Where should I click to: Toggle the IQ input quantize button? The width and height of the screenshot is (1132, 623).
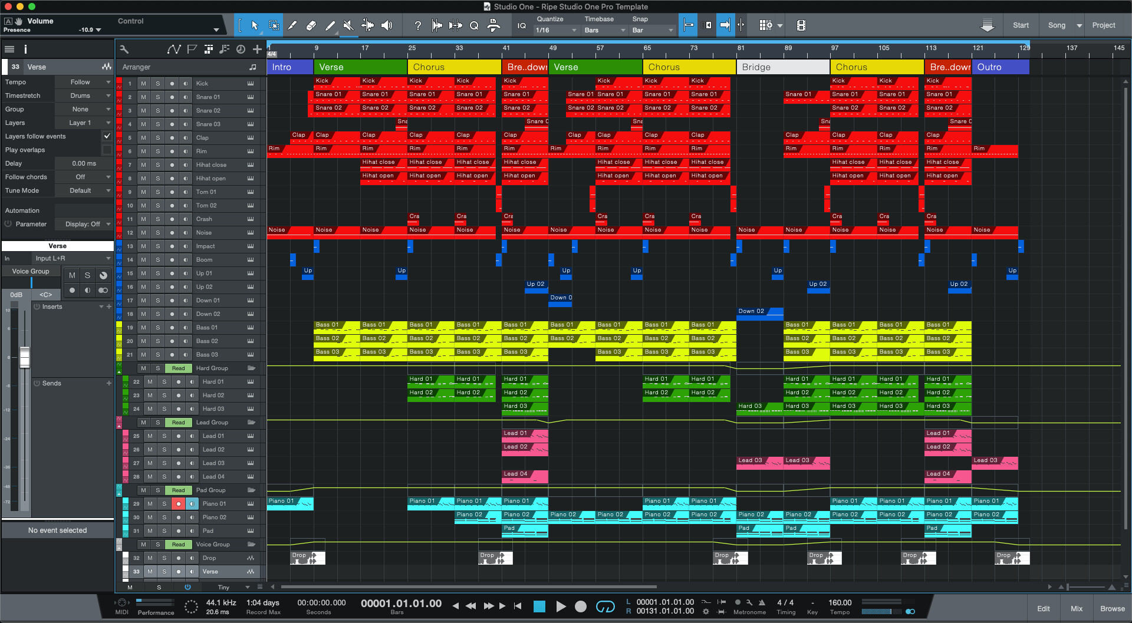coord(522,25)
